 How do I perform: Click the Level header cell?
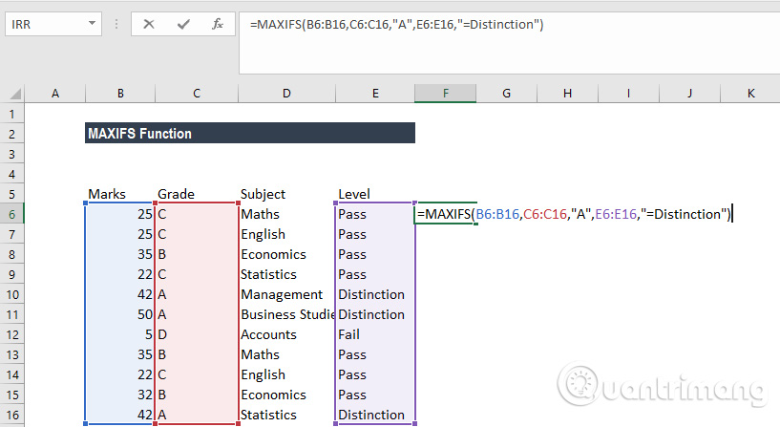click(375, 194)
